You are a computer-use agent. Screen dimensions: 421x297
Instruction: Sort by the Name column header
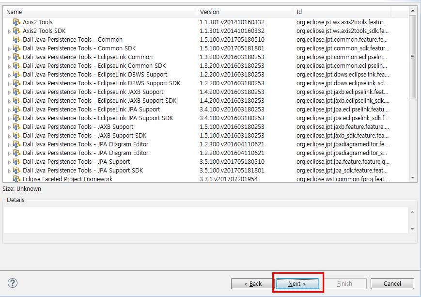coord(100,12)
